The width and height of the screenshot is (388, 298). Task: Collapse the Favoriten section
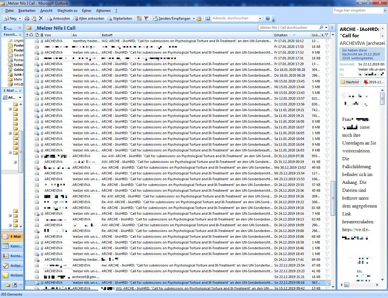(x=20, y=35)
